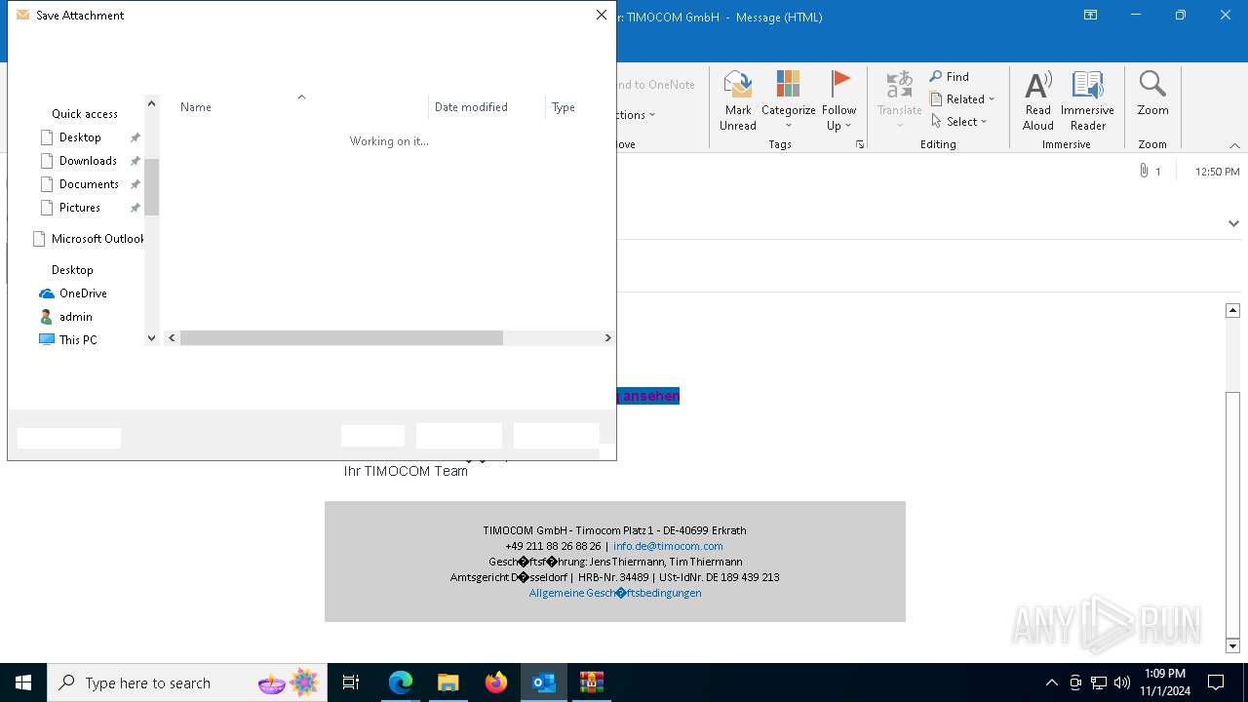Screen dimensions: 1248x702
Task: Open info.de@timocom.com email link
Action: [668, 546]
